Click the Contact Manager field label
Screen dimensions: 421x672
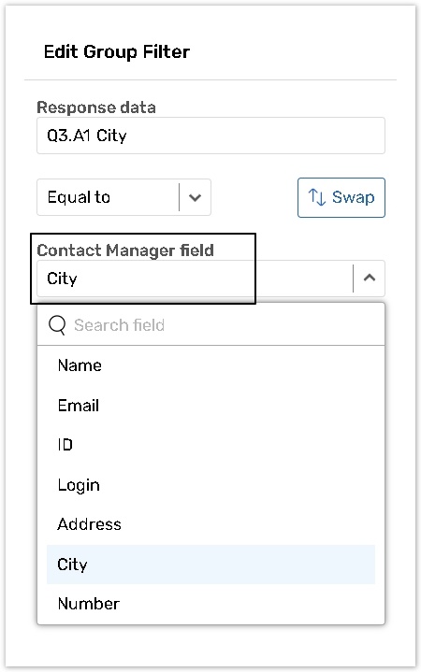click(125, 250)
